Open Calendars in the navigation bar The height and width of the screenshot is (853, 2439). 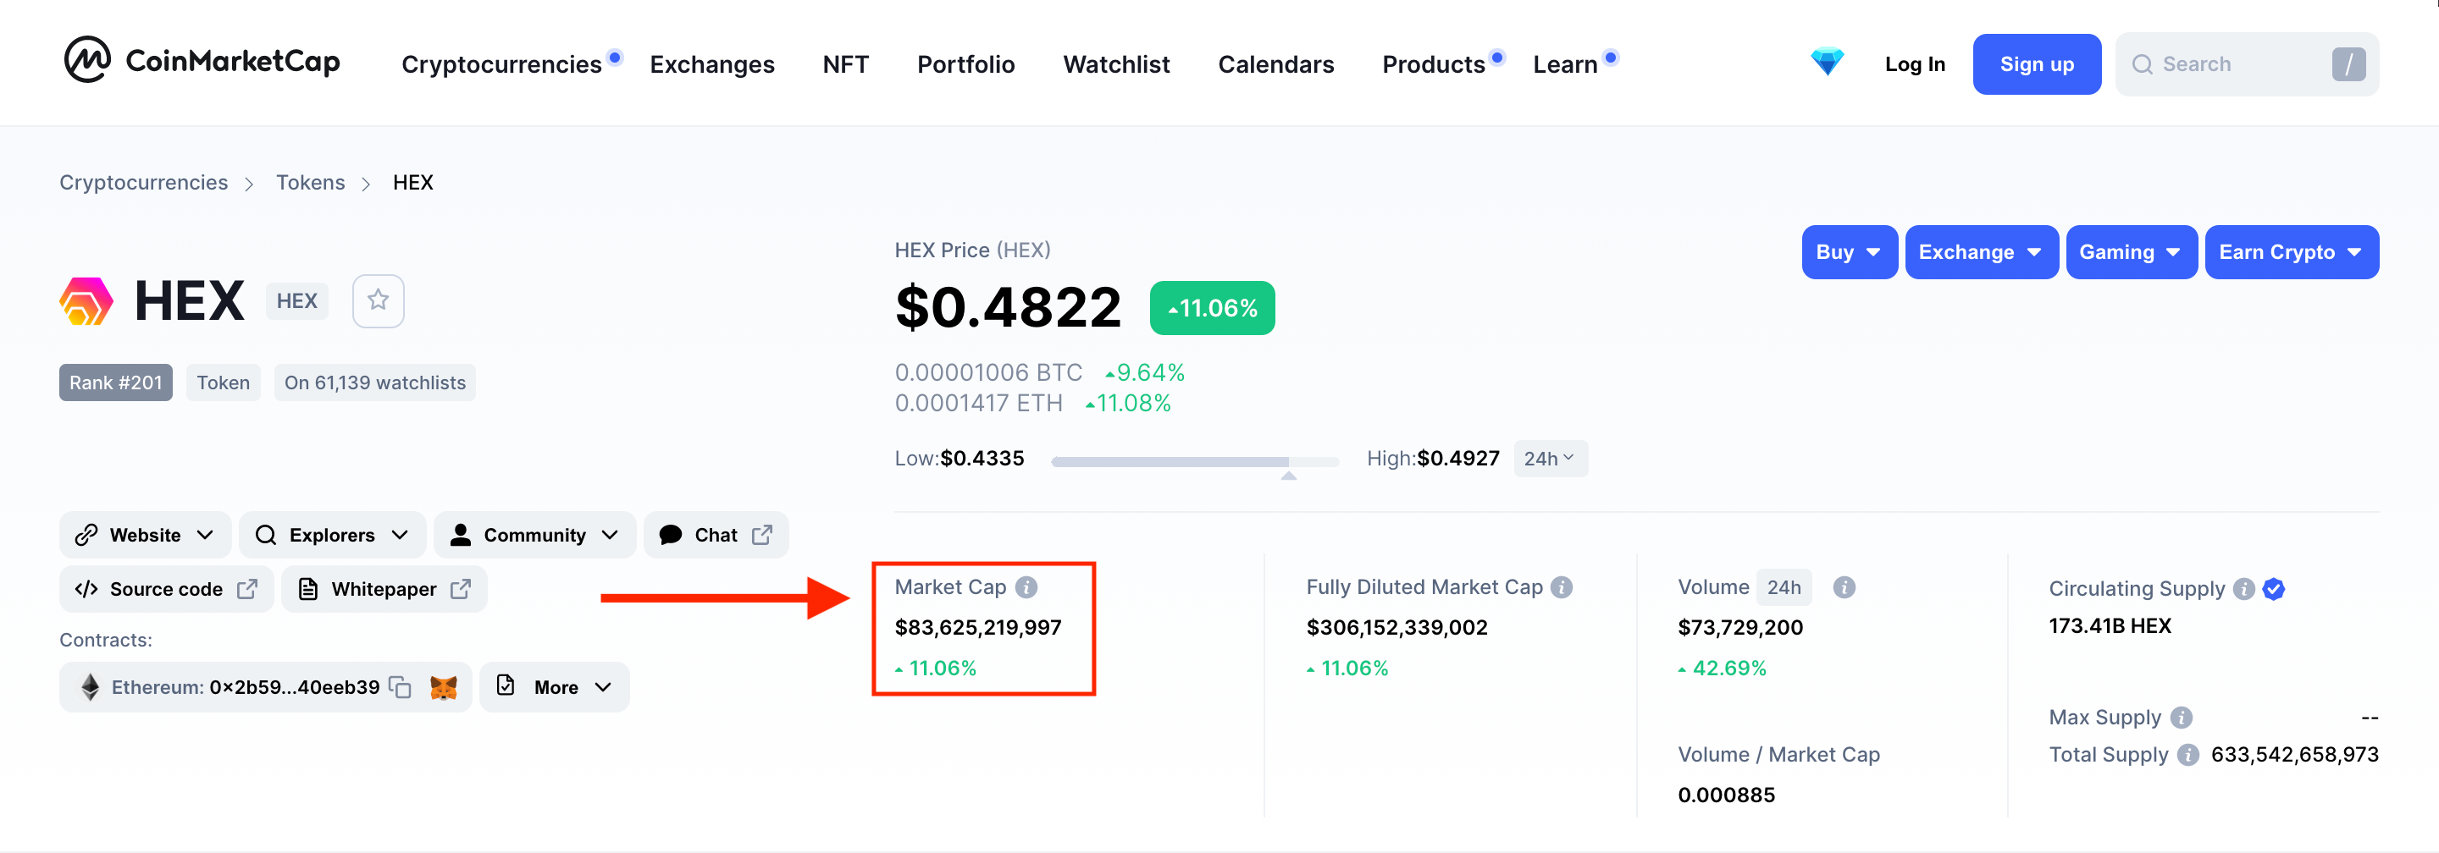(x=1275, y=64)
